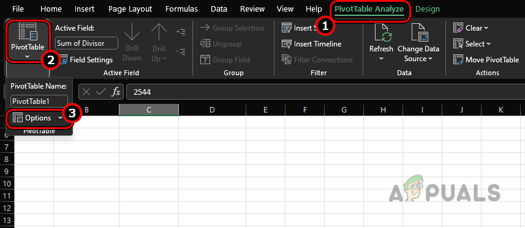Select column F header
The height and width of the screenshot is (228, 525).
click(x=304, y=109)
